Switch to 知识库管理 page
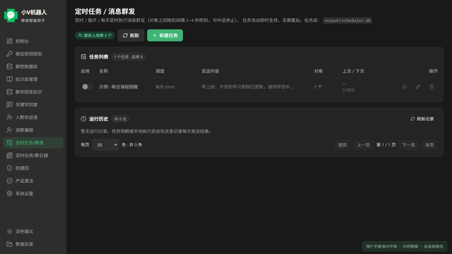 pos(33,79)
